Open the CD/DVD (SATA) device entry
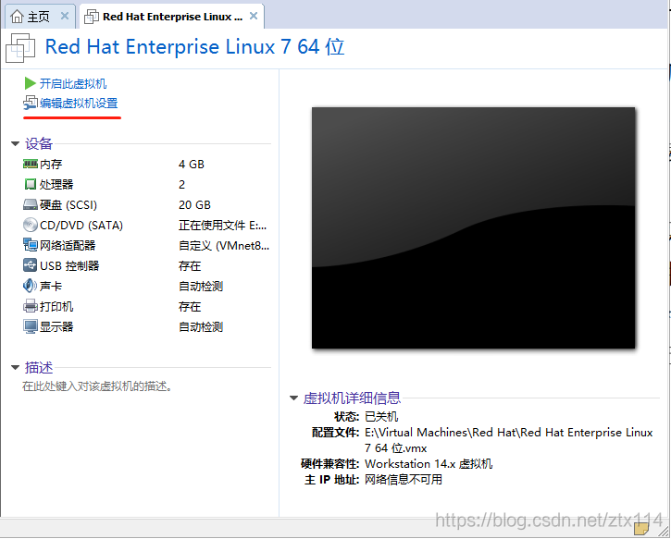 81,226
